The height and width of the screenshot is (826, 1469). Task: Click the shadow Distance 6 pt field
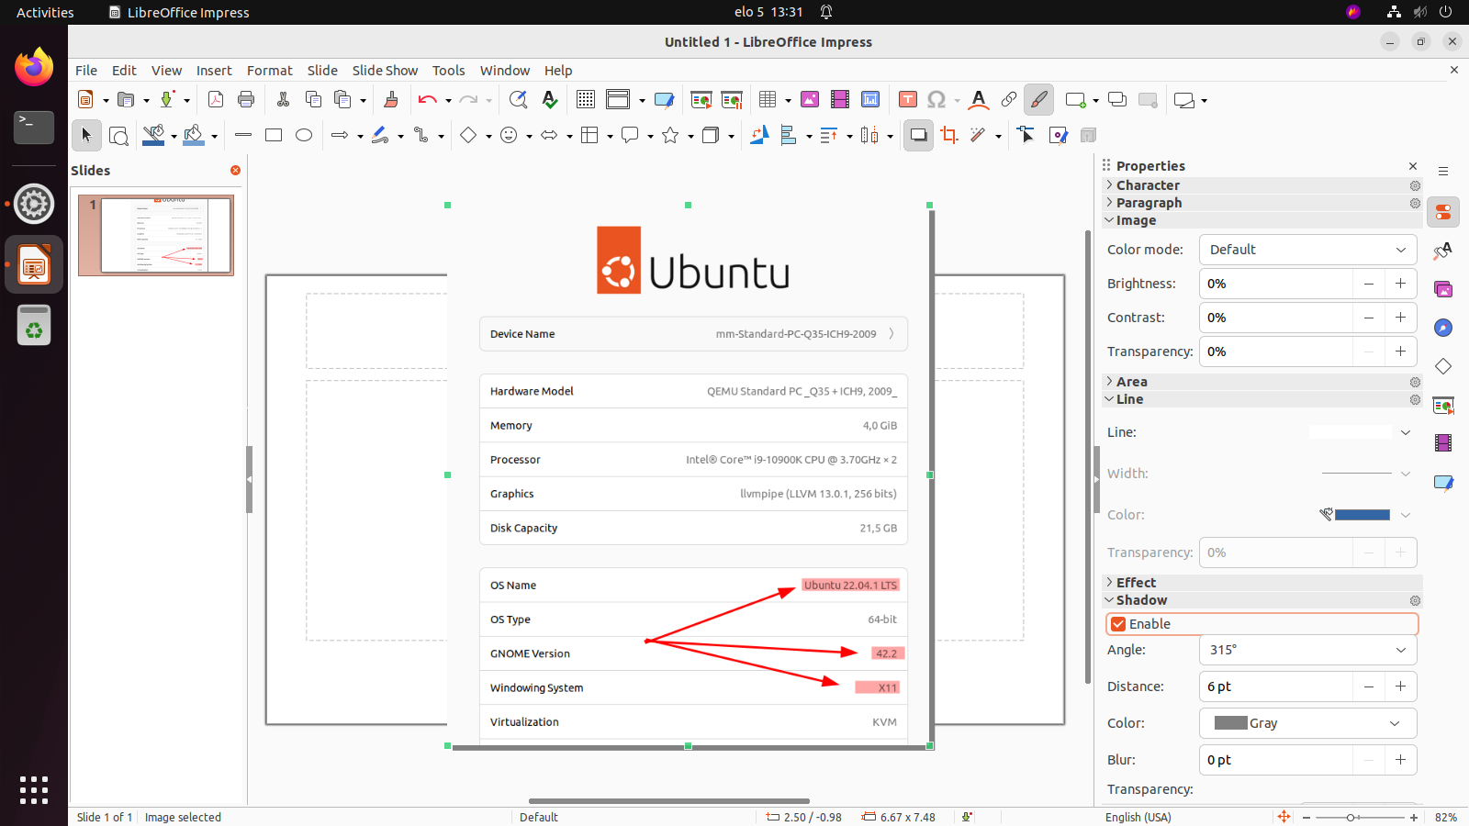(x=1276, y=686)
